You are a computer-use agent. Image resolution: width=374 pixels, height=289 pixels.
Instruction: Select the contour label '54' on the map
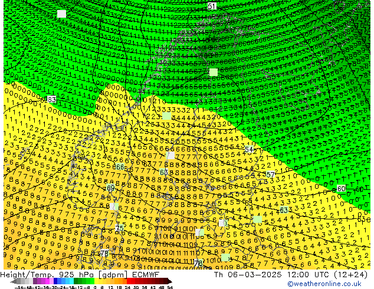coord(249,149)
